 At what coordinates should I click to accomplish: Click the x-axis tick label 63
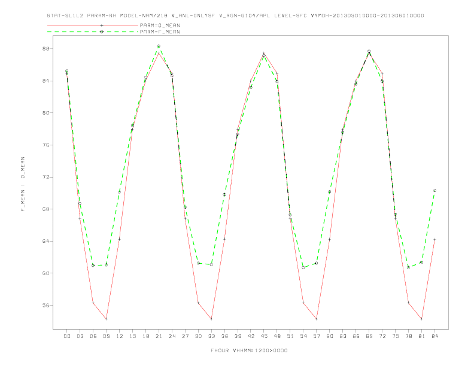pyautogui.click(x=343, y=336)
